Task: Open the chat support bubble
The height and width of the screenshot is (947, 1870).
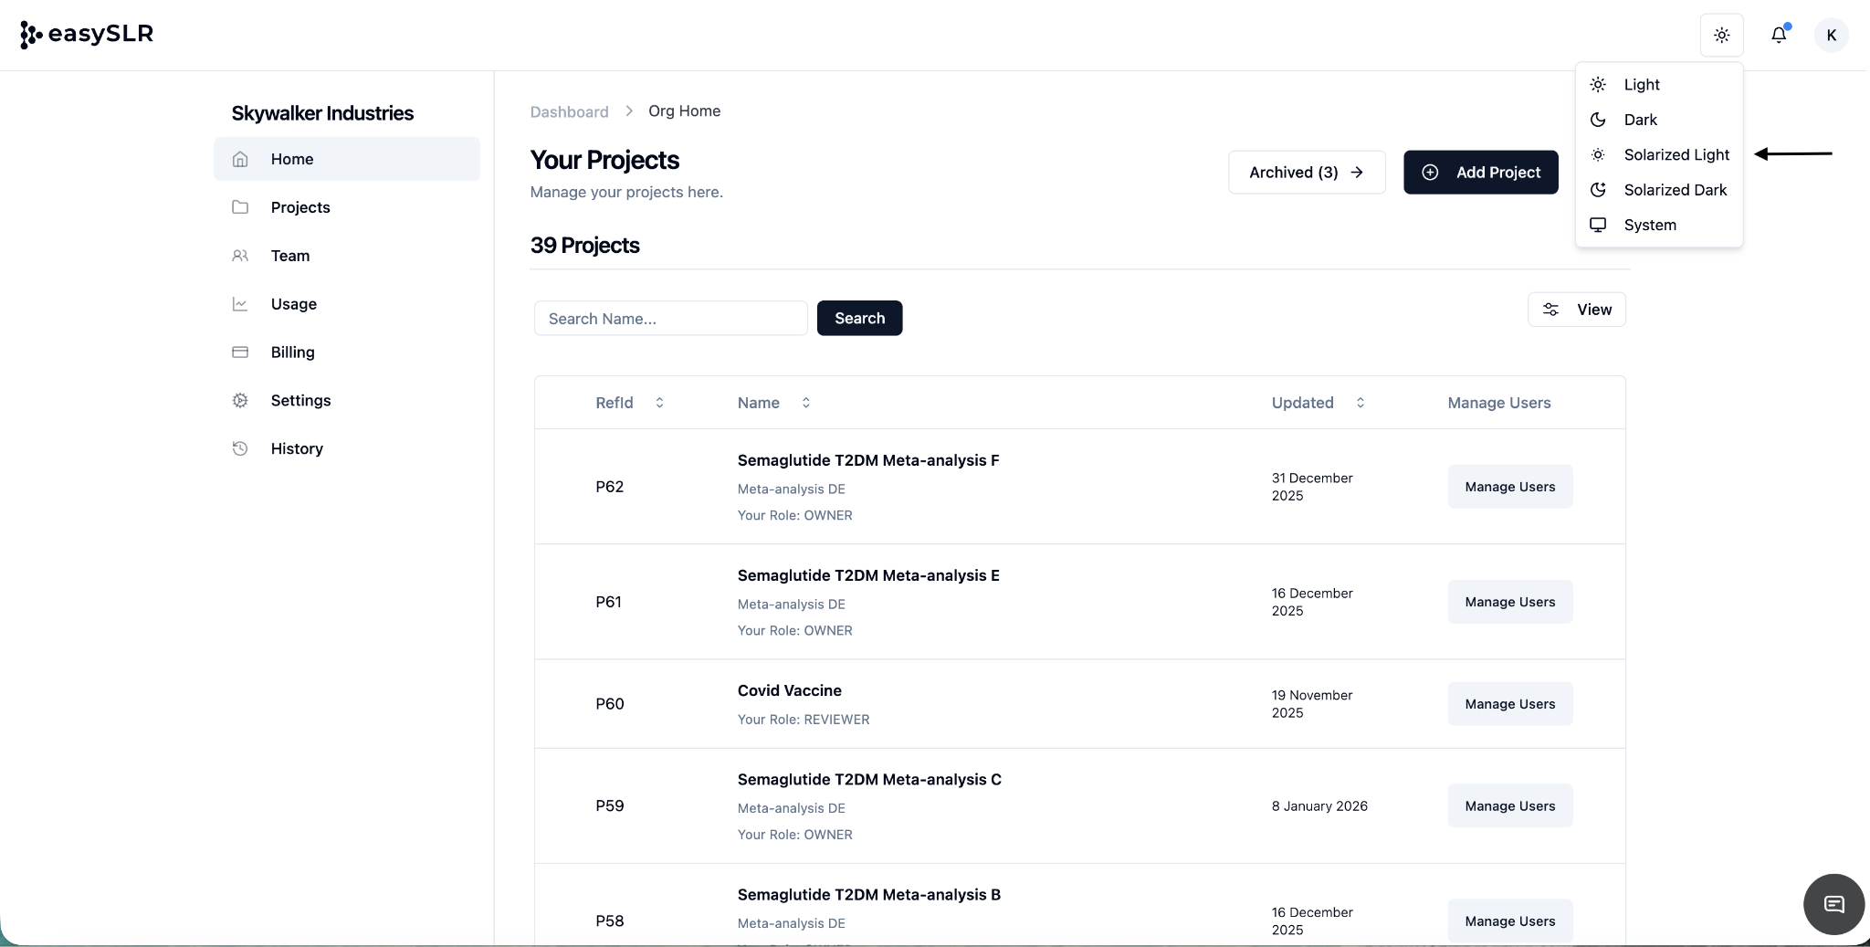Action: point(1833,904)
